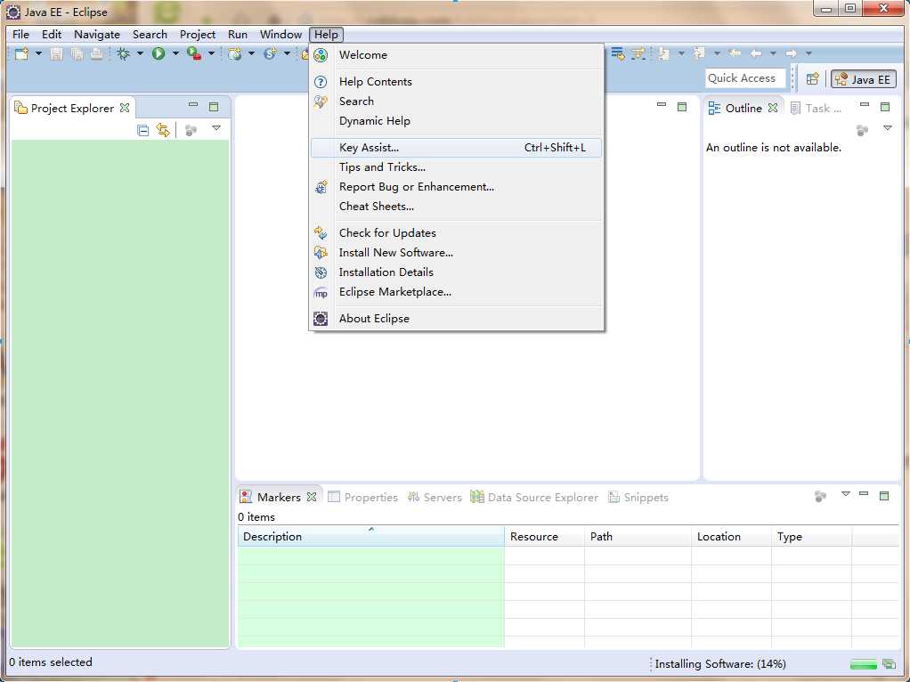Minimize the Project Explorer view
This screenshot has height=682, width=910.
(x=193, y=105)
